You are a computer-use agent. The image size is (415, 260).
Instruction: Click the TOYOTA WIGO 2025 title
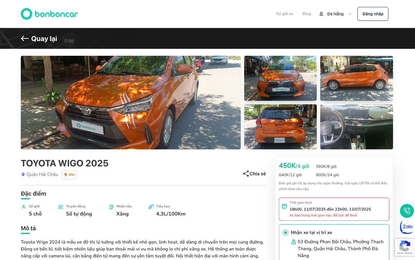(x=65, y=163)
